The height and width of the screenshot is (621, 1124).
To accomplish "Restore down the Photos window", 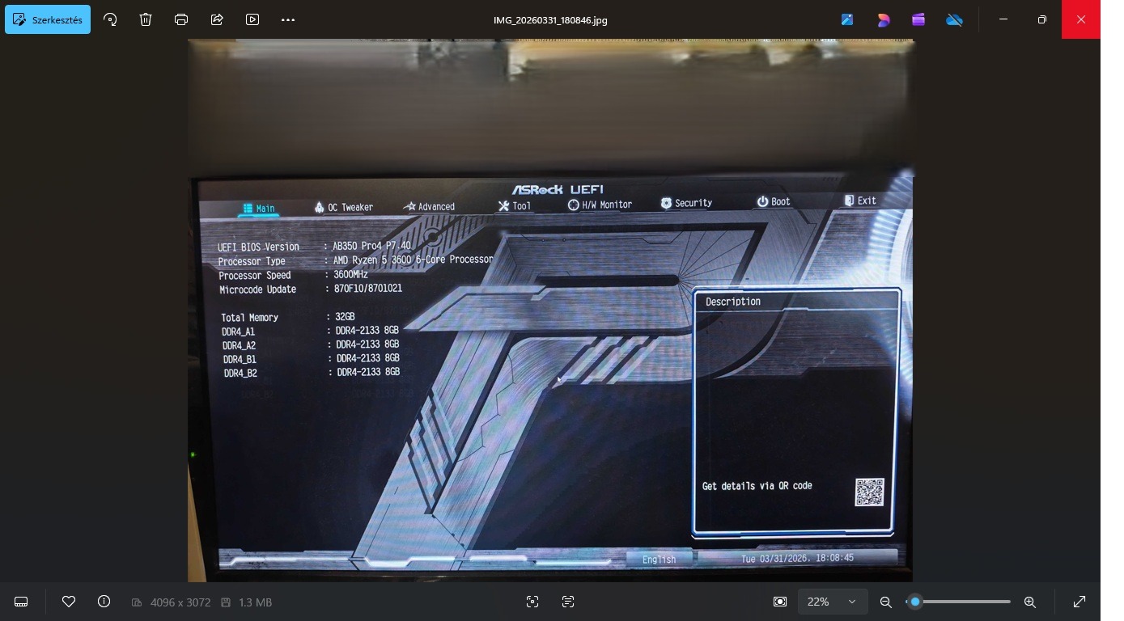I will 1042,19.
